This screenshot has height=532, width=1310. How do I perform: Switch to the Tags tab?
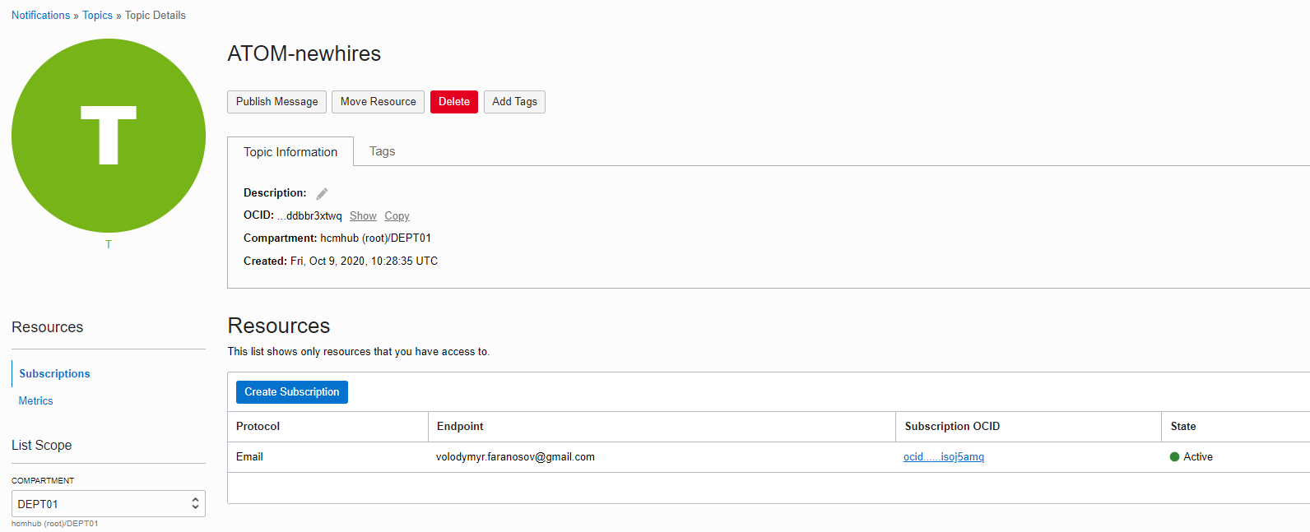pyautogui.click(x=382, y=151)
